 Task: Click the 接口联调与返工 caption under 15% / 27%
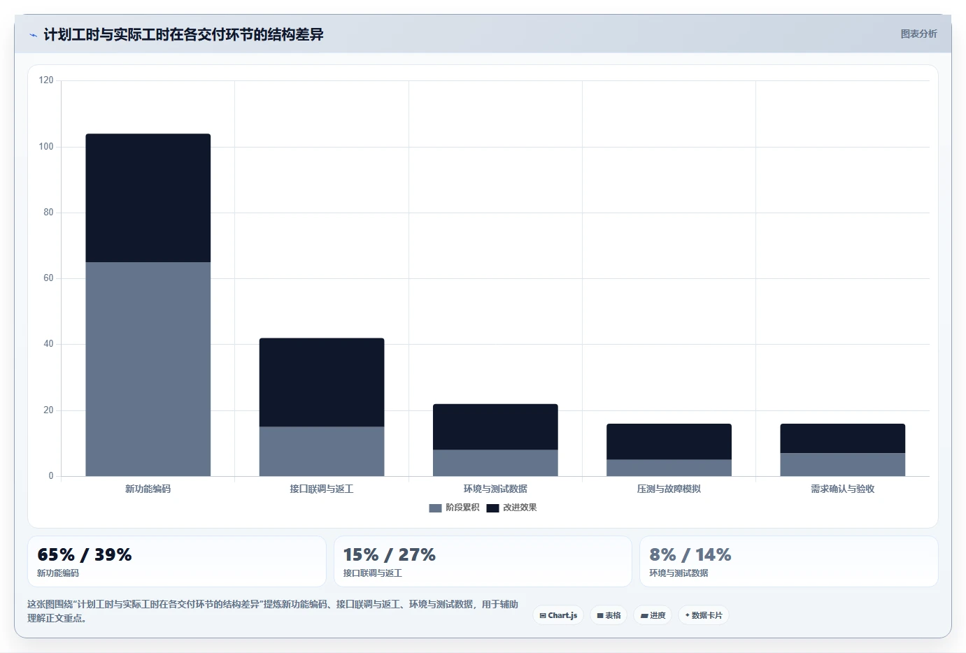pyautogui.click(x=373, y=573)
